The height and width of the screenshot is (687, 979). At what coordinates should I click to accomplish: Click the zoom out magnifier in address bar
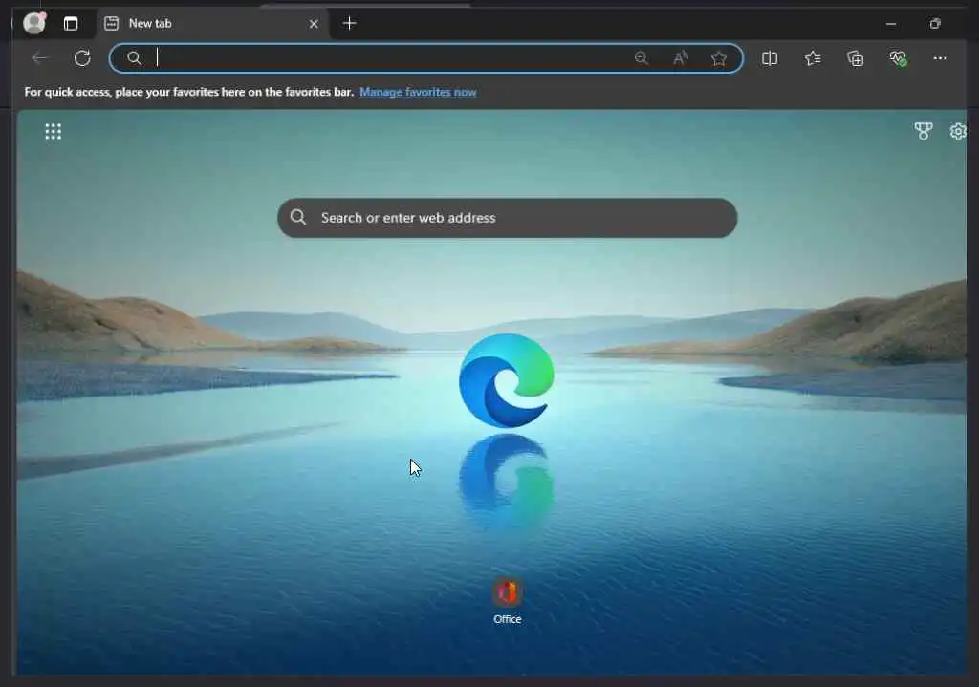click(x=642, y=58)
